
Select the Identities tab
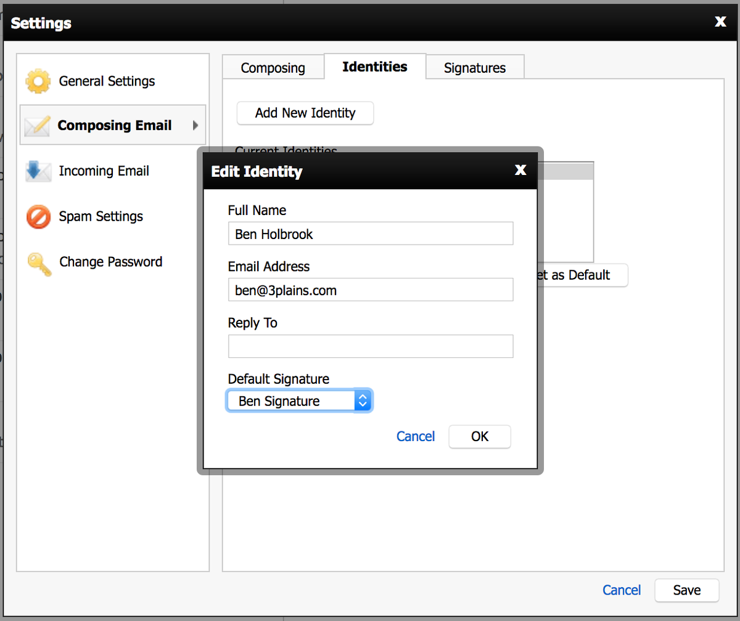(x=375, y=67)
